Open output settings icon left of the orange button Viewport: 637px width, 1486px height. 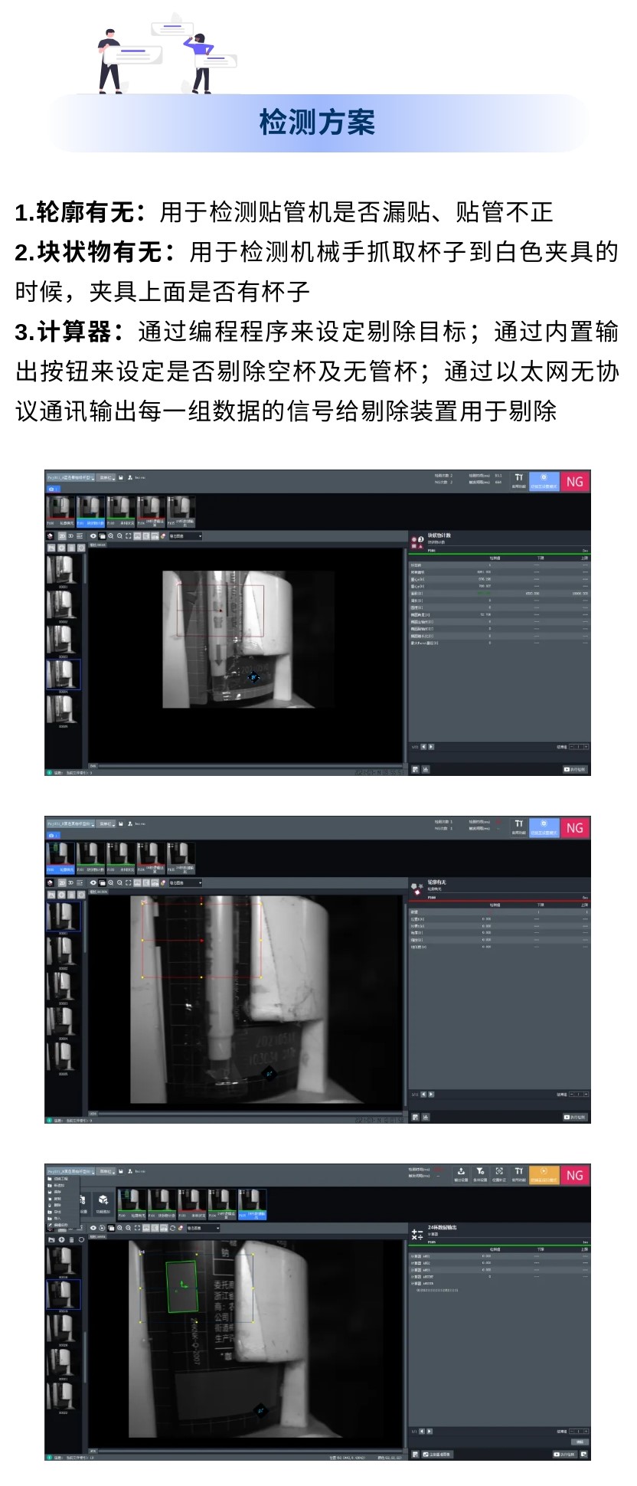(461, 1173)
